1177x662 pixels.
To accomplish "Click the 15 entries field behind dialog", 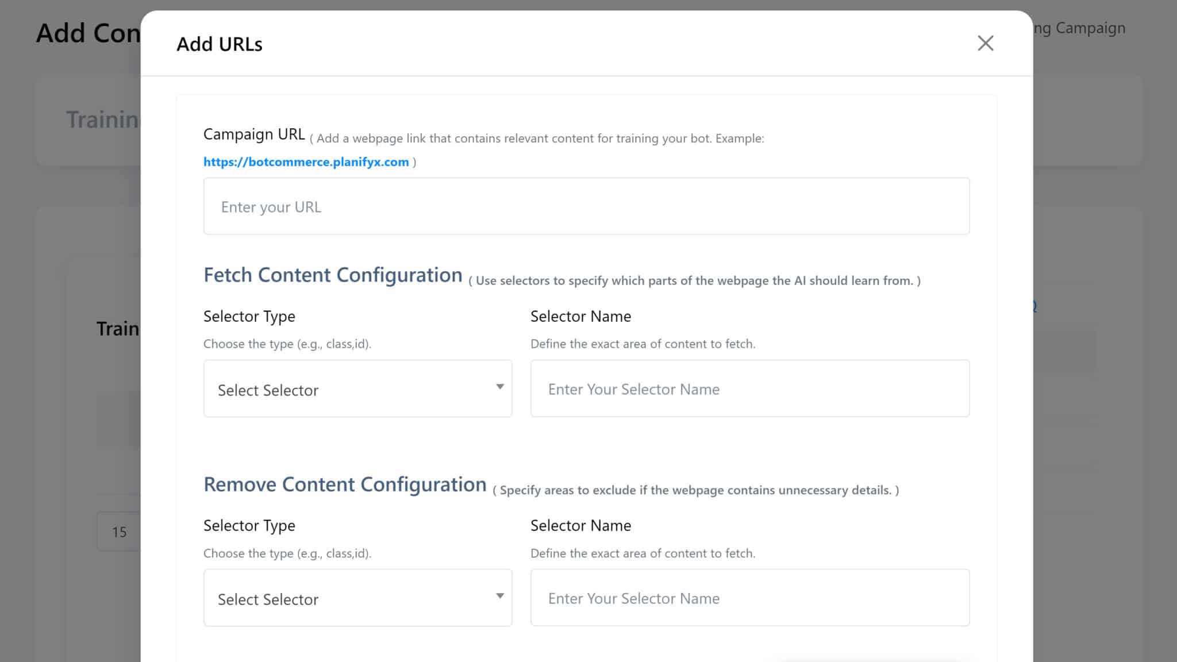I will pyautogui.click(x=119, y=532).
